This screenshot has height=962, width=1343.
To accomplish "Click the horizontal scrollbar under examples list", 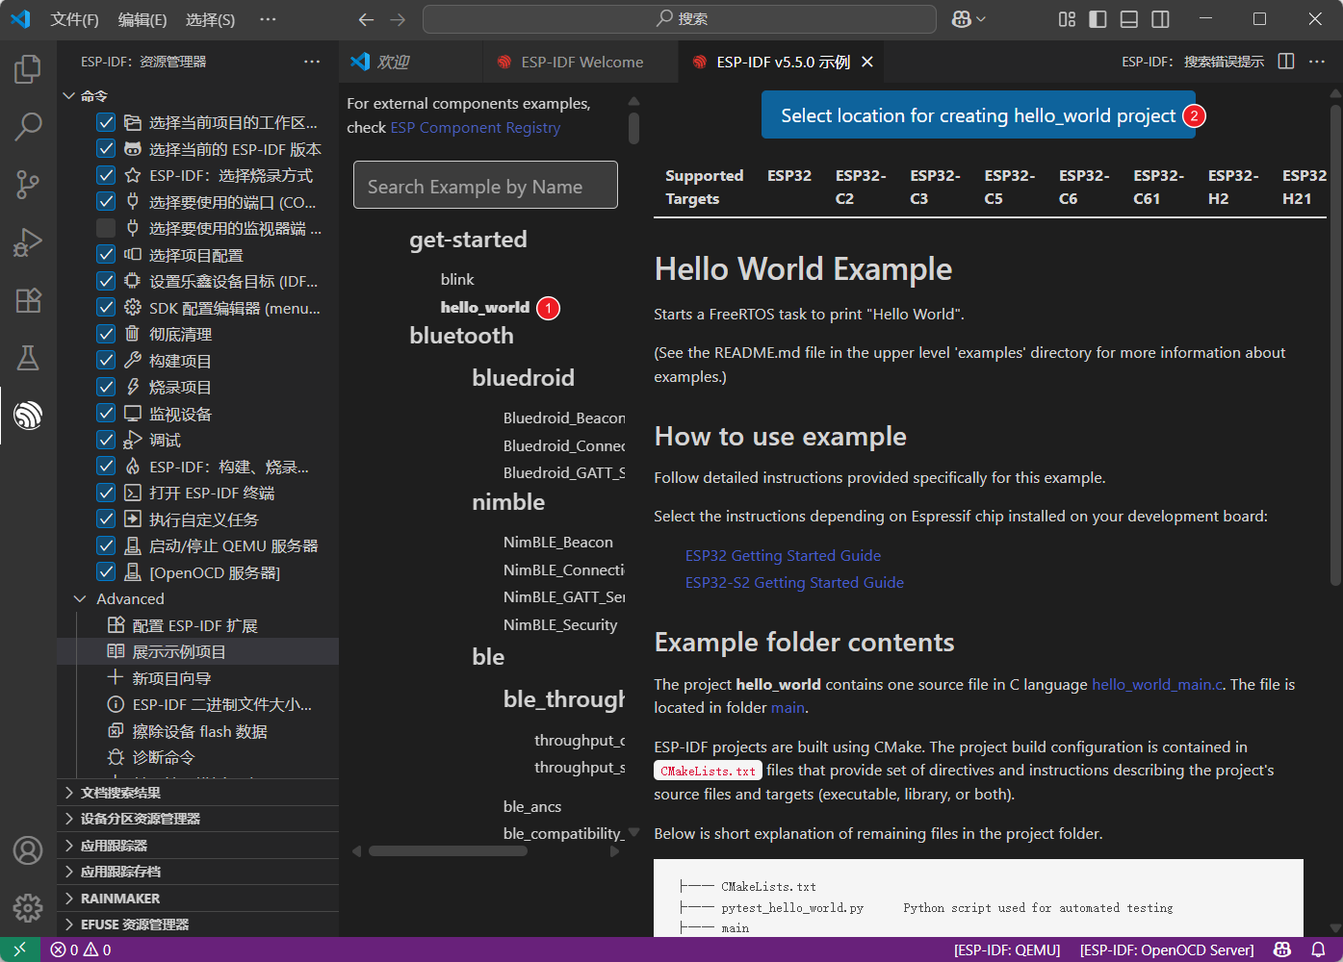I will tap(447, 850).
